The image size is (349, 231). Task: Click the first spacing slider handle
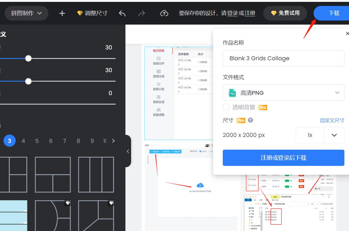pos(28,58)
